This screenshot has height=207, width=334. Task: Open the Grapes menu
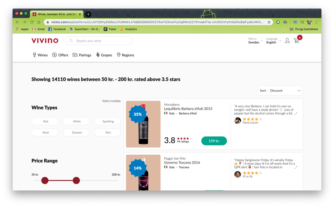(104, 55)
